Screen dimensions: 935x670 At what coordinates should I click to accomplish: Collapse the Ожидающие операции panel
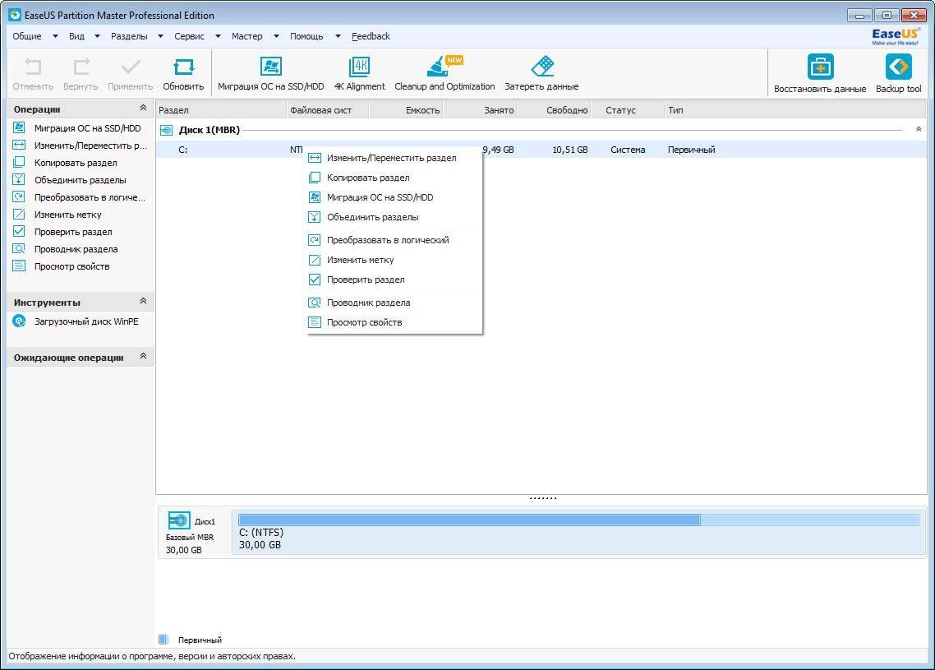(143, 356)
